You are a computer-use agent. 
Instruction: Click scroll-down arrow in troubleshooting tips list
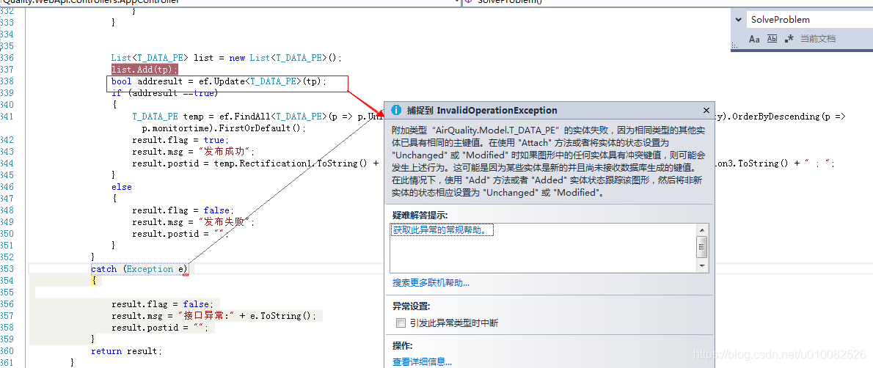(x=703, y=267)
